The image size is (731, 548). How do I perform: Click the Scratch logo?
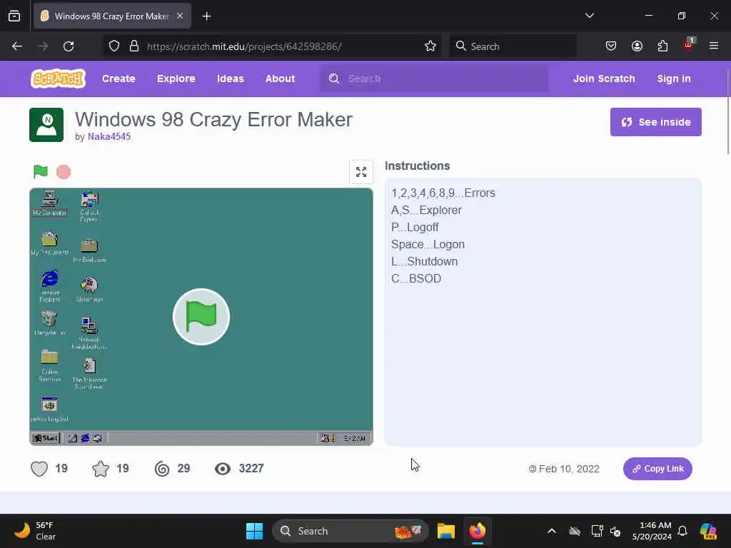[x=59, y=78]
